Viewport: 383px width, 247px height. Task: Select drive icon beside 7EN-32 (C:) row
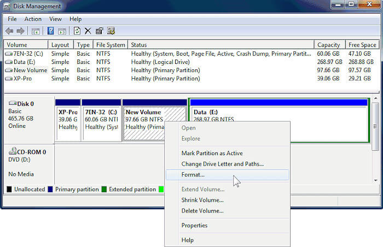(x=9, y=54)
